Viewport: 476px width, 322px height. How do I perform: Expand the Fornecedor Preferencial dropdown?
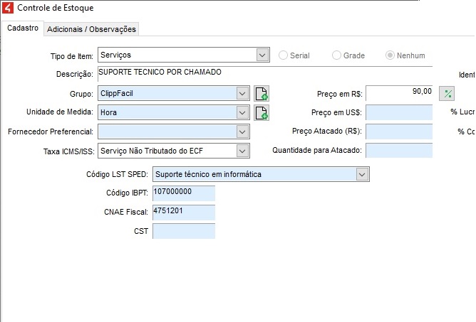tap(242, 132)
